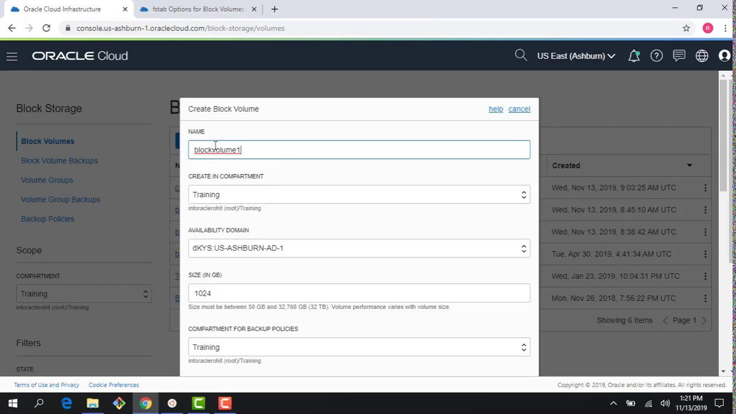Open Block Volume Backups in sidebar

coord(59,160)
